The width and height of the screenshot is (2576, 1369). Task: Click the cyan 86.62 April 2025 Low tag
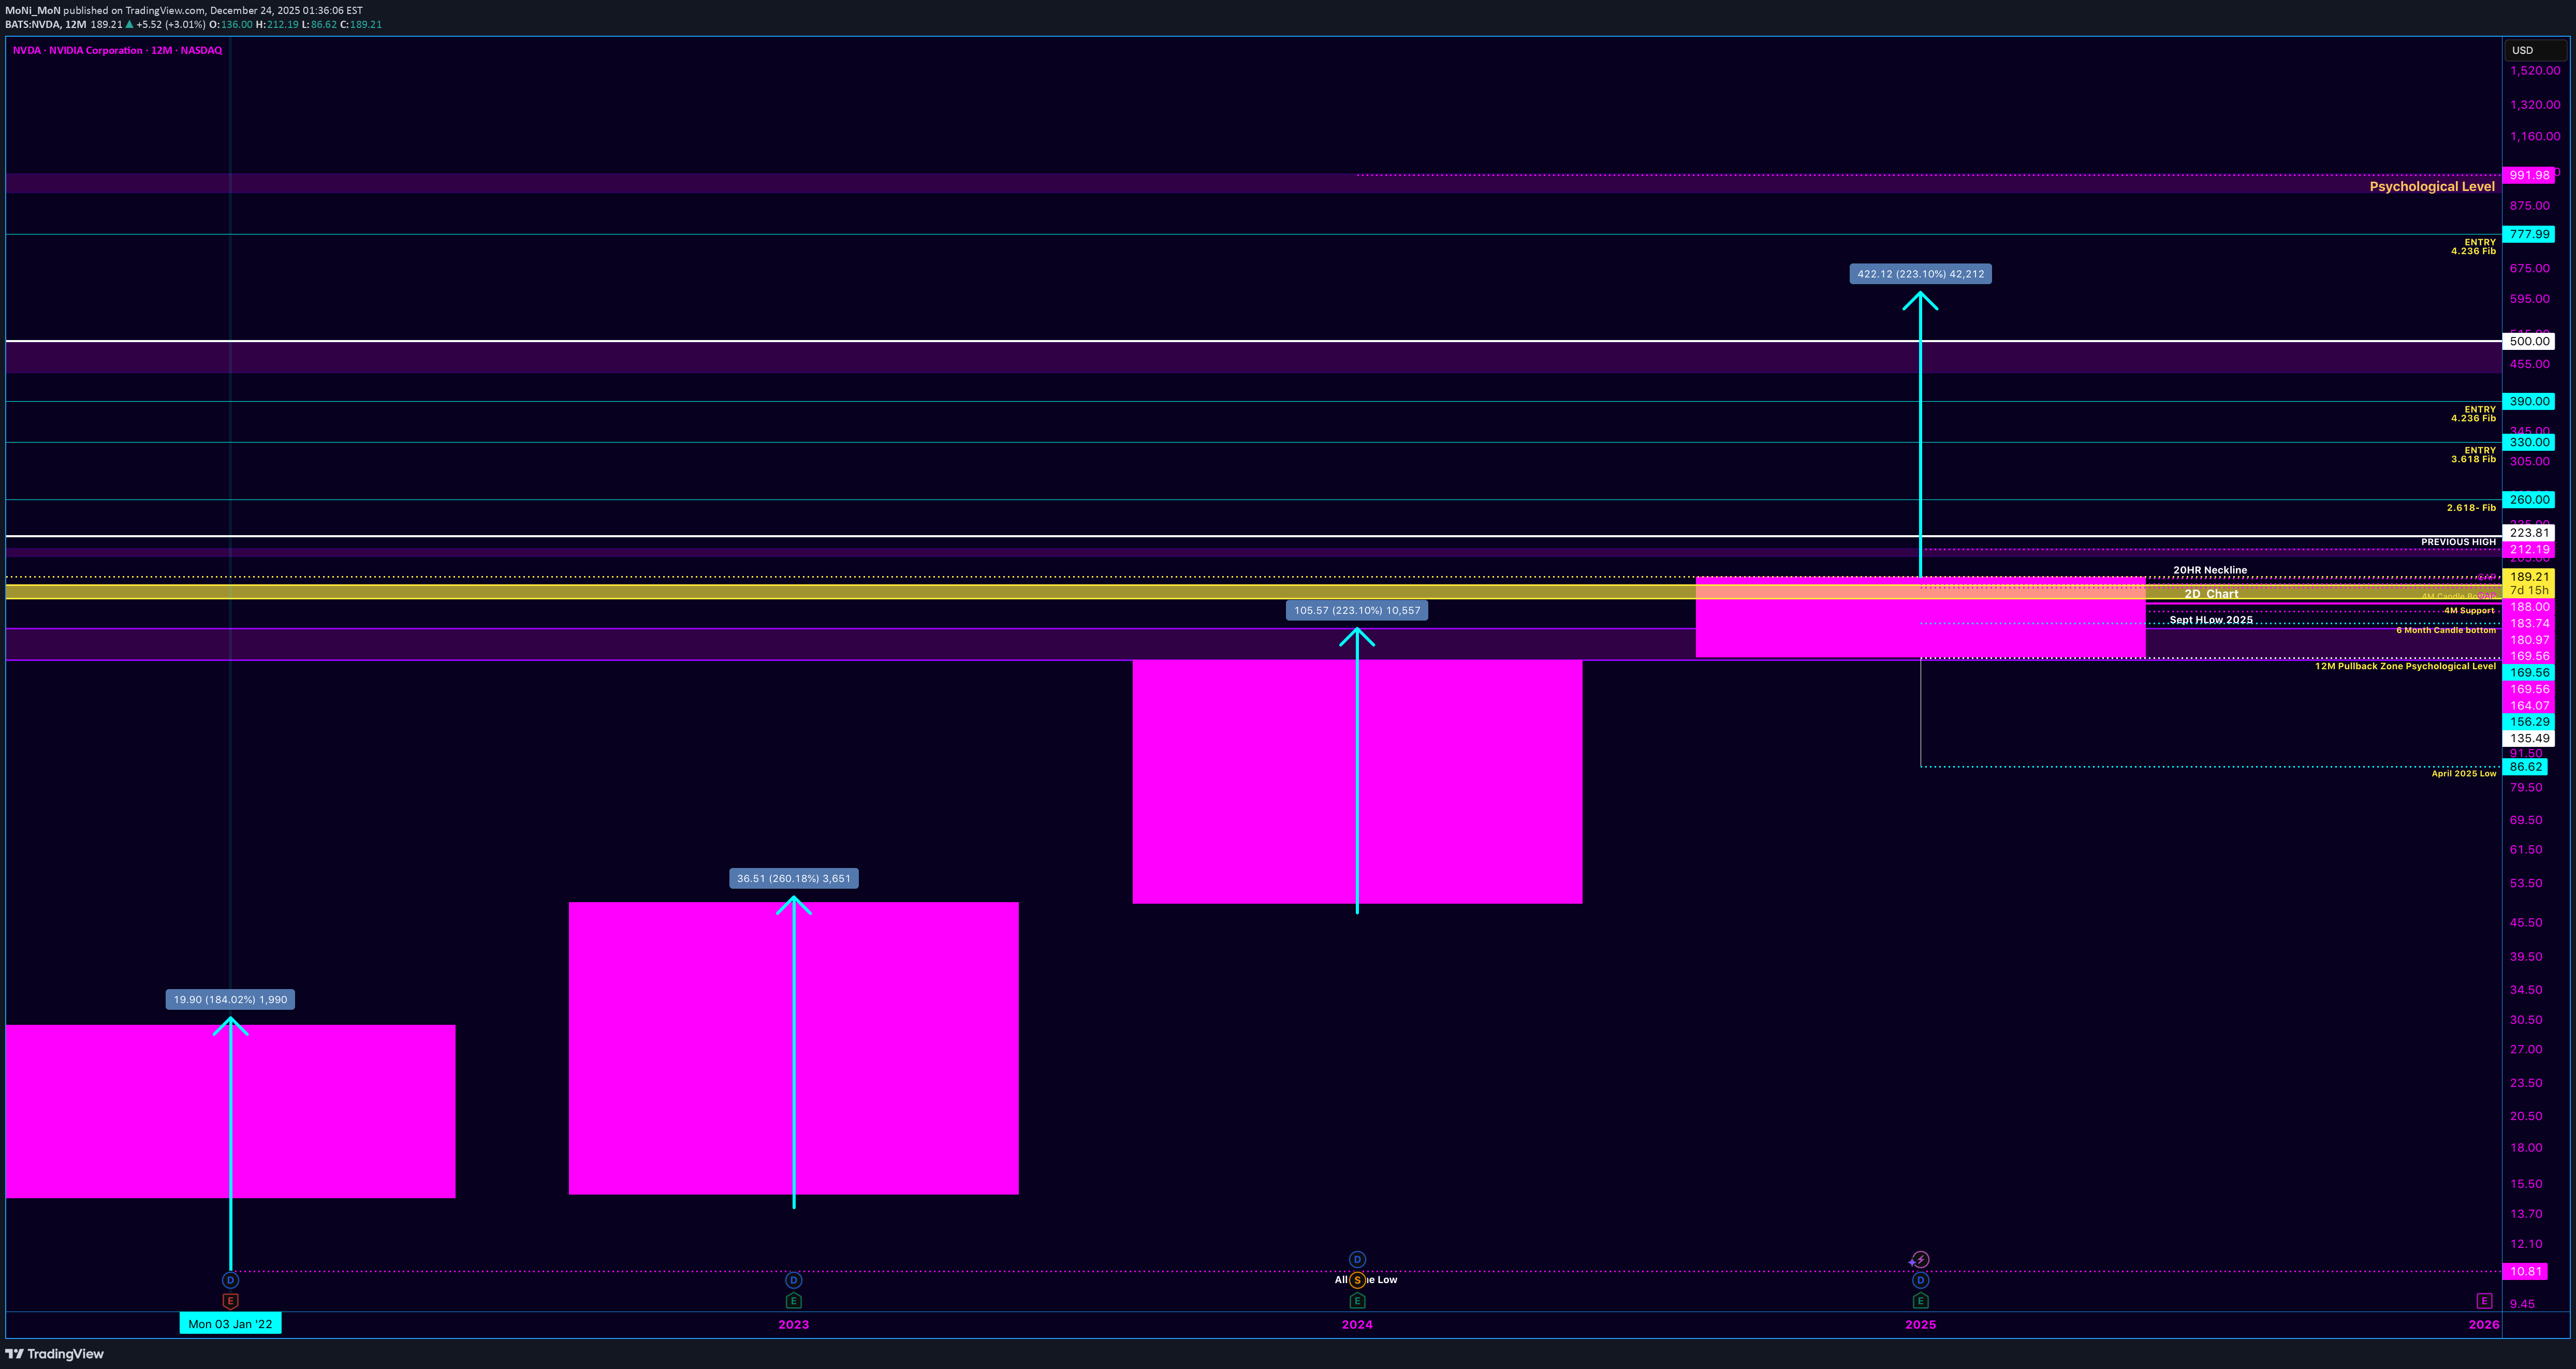click(2525, 767)
